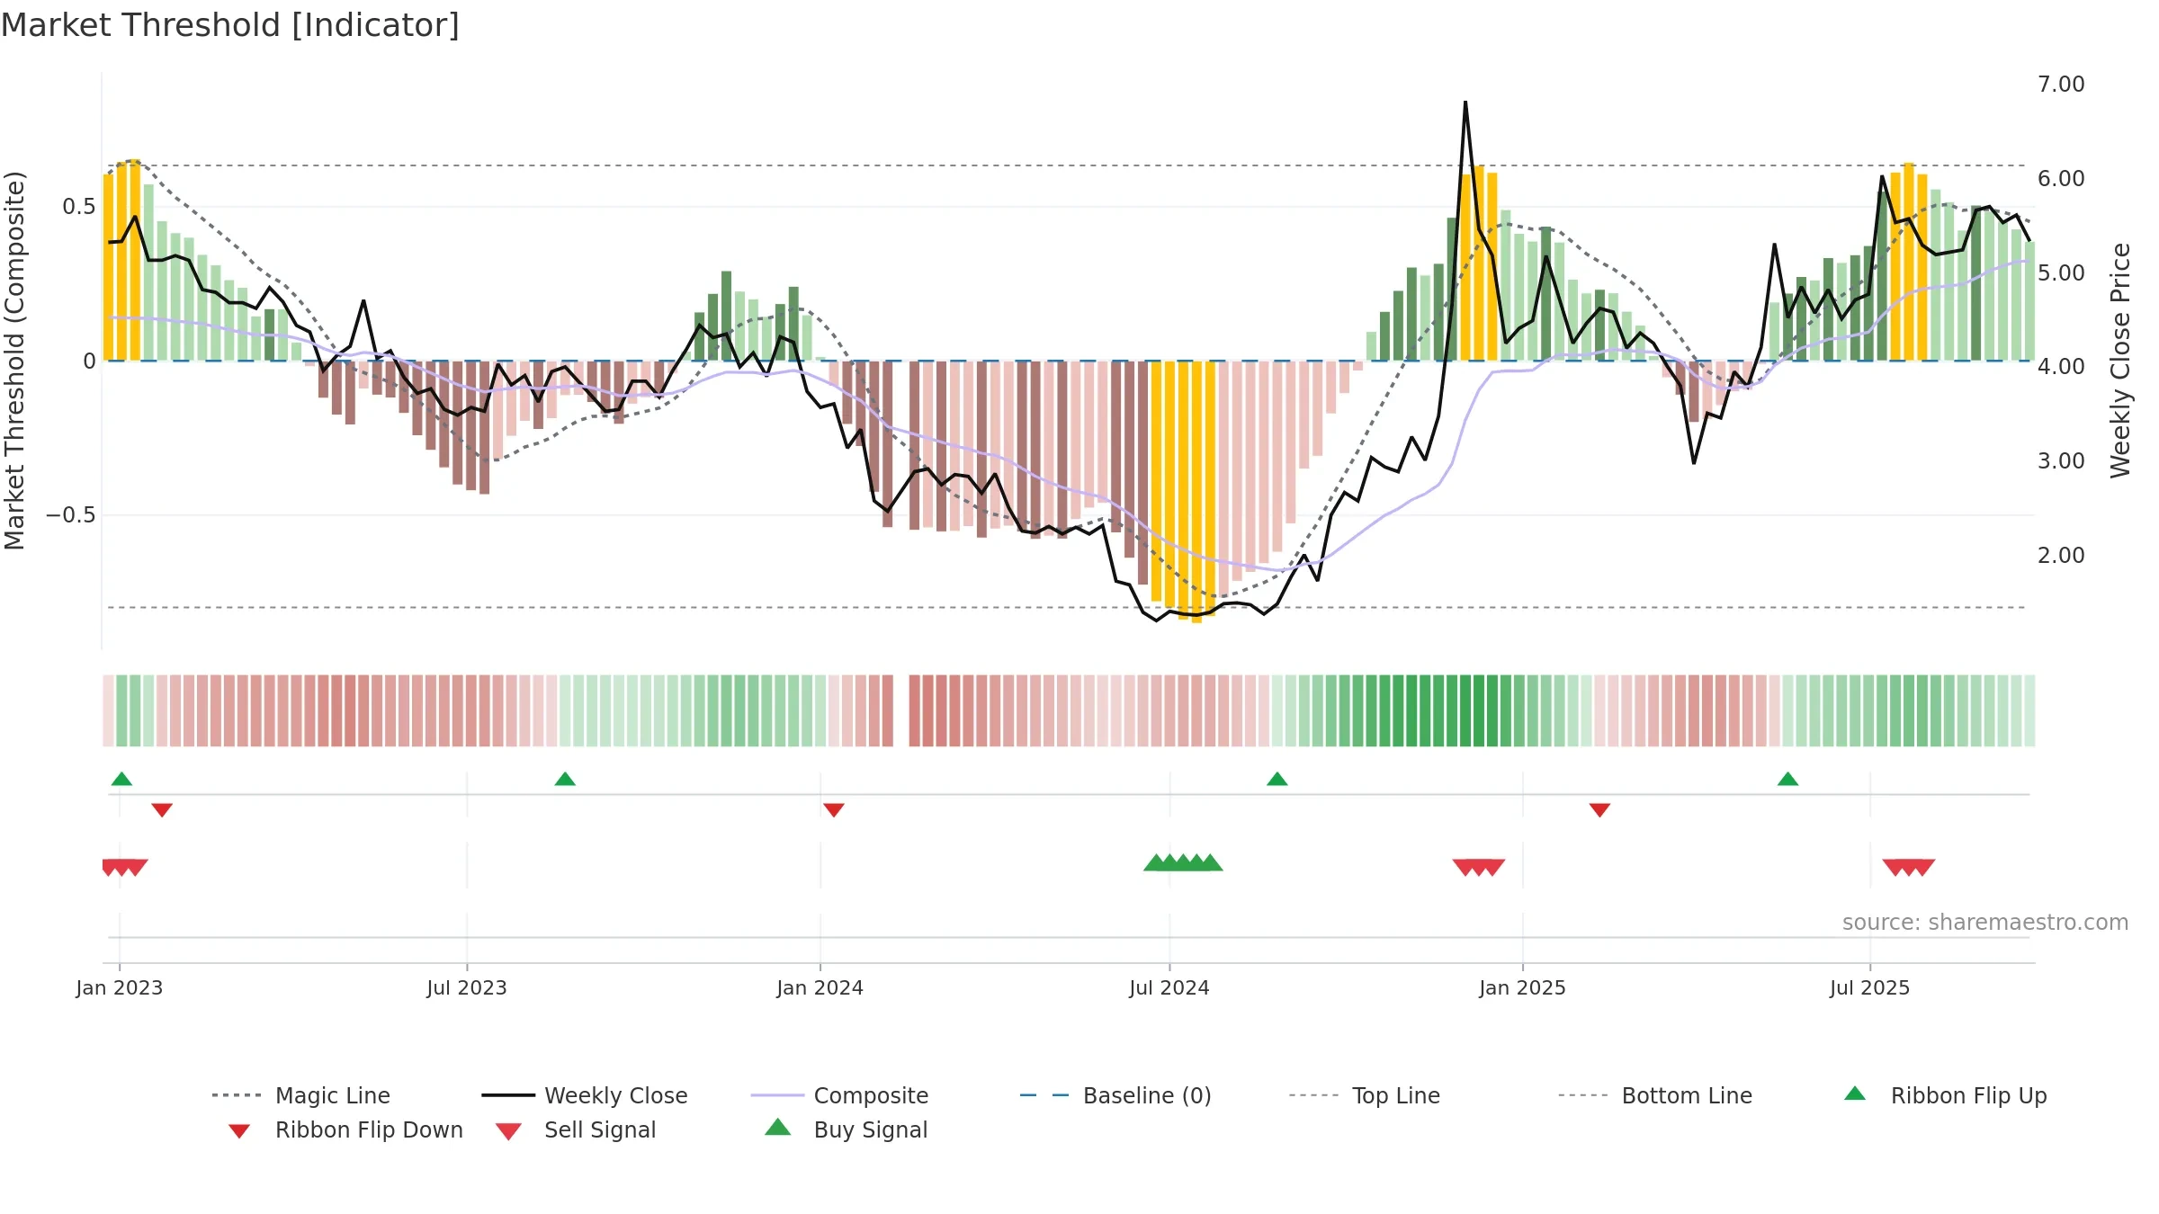Screen dimensions: 2159x1214
Task: Click the ribbon flip up marker before Jul 2025
Action: point(1787,779)
